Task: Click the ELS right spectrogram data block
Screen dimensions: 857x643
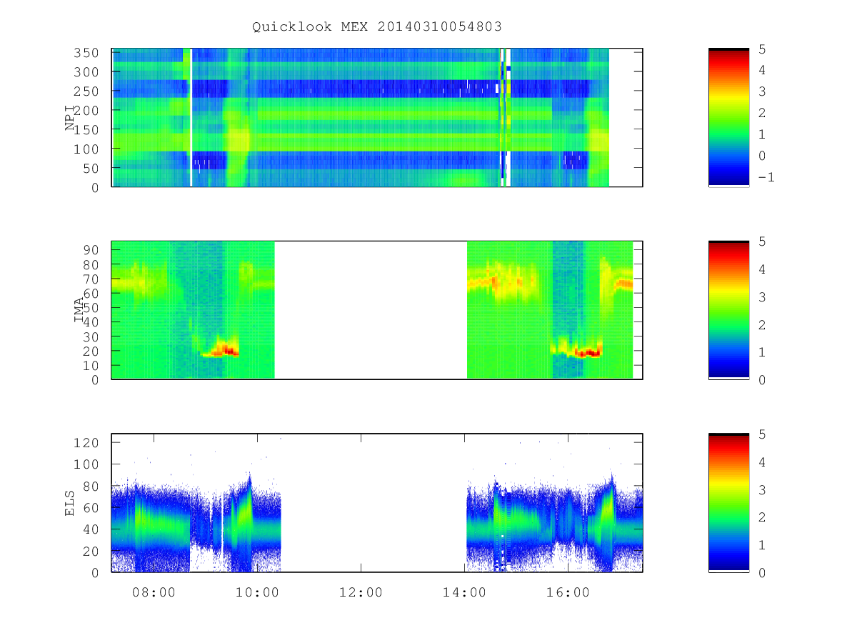Action: 555,522
